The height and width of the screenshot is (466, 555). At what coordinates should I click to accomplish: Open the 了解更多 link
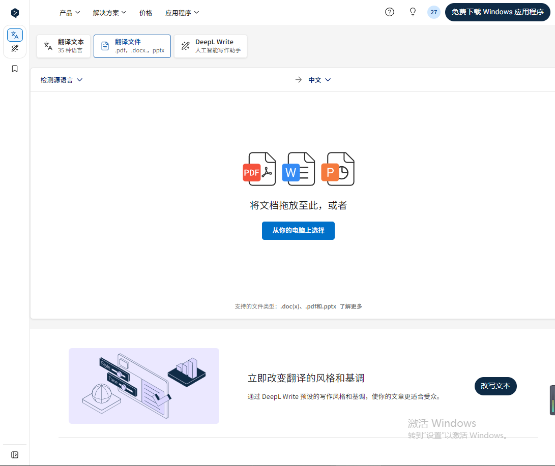click(x=351, y=306)
